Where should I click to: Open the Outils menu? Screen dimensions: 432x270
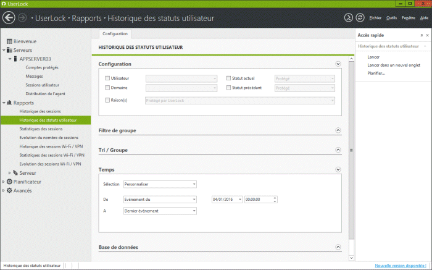(391, 18)
